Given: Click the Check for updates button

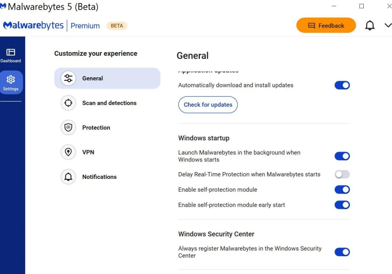Looking at the screenshot, I should tap(208, 105).
